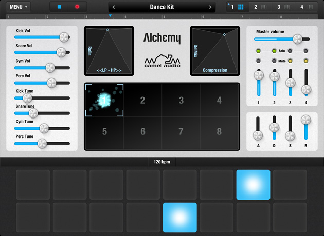Adjust the Perc Tune slider
The width and height of the screenshot is (324, 236).
tap(42, 144)
